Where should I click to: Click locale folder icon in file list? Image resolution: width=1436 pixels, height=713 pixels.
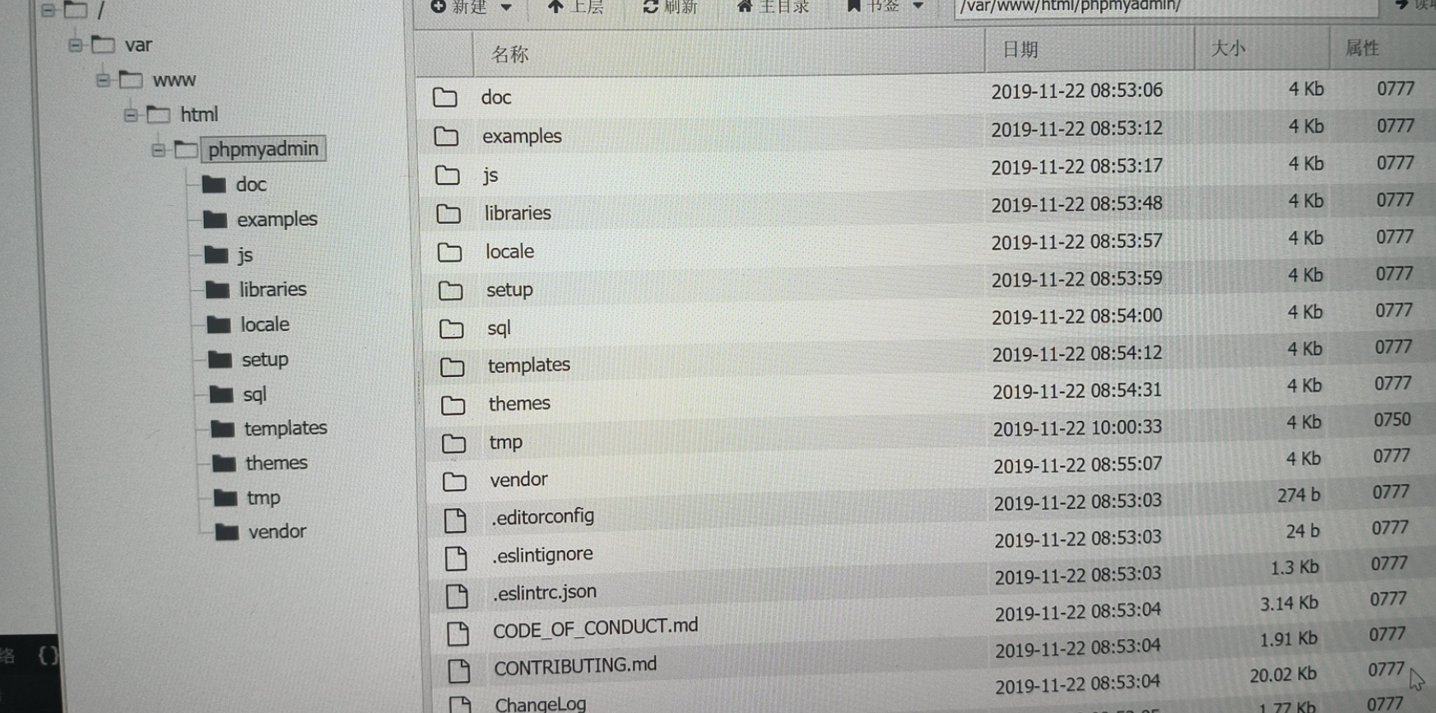coord(449,252)
